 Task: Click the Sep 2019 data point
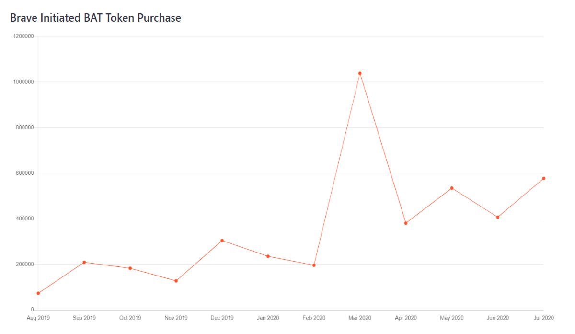pyautogui.click(x=84, y=262)
